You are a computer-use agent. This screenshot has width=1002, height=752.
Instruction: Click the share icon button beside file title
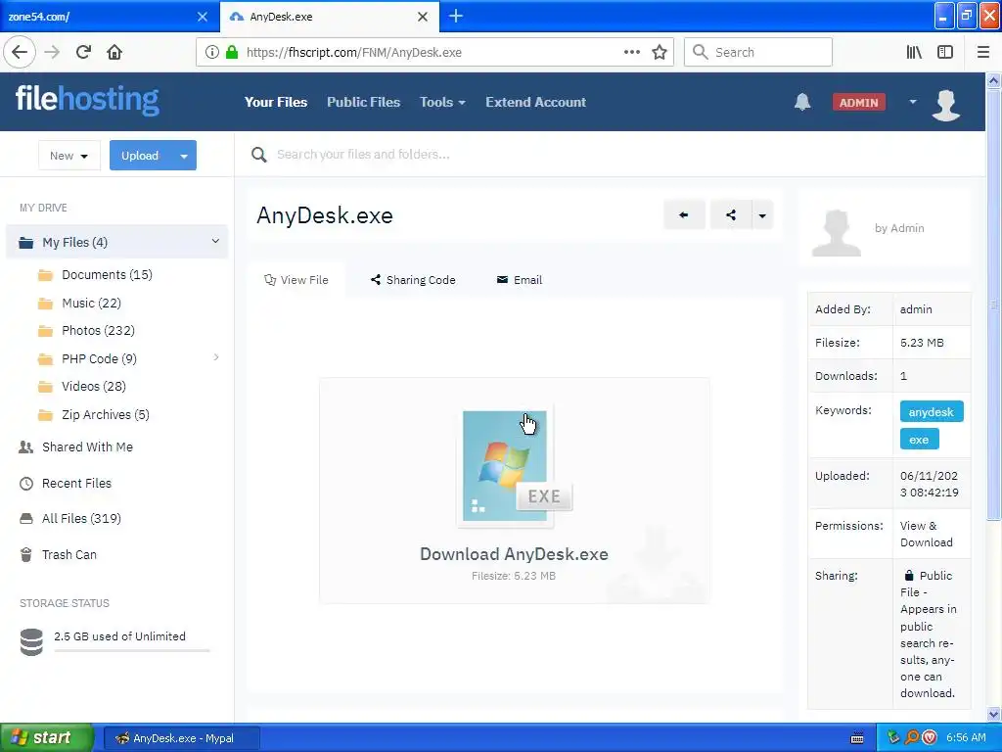click(x=731, y=214)
